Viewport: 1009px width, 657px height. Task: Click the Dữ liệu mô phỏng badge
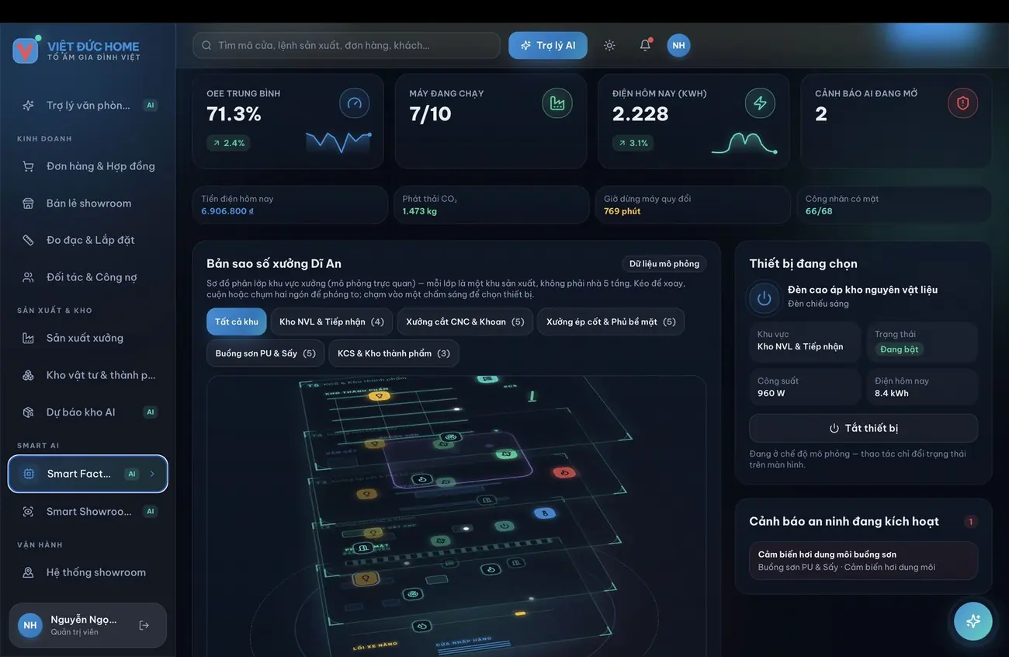[664, 264]
